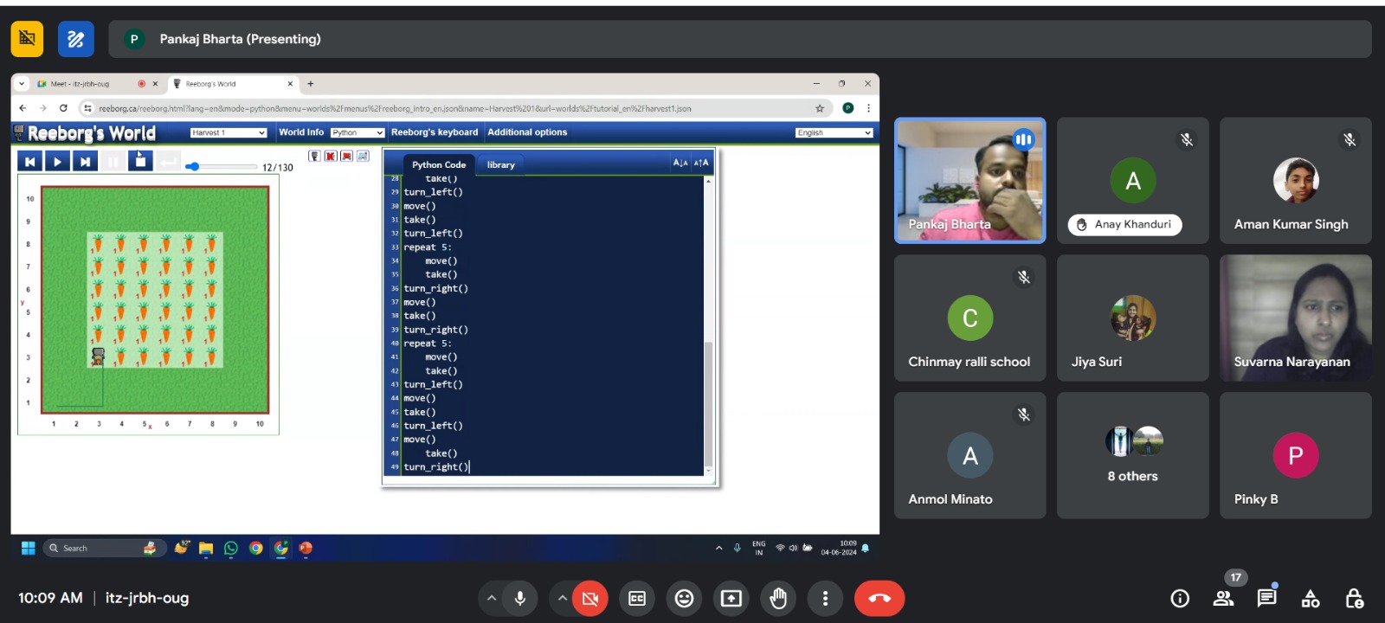Open the Chrome profile avatar
This screenshot has height=623, width=1385.
(848, 108)
